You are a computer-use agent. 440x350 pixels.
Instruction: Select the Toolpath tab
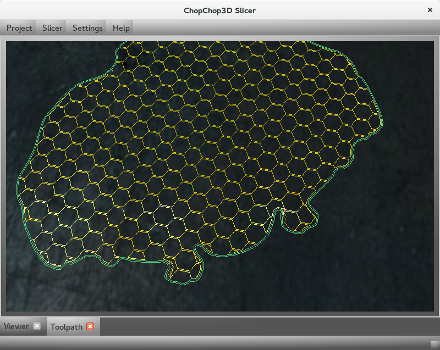tap(66, 327)
